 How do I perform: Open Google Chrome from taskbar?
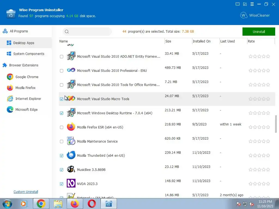pos(41,204)
